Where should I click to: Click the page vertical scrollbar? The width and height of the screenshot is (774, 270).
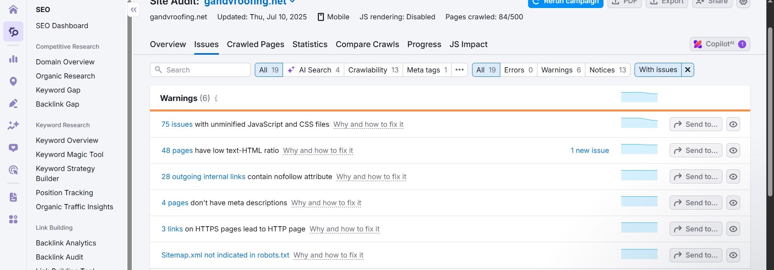[x=770, y=113]
